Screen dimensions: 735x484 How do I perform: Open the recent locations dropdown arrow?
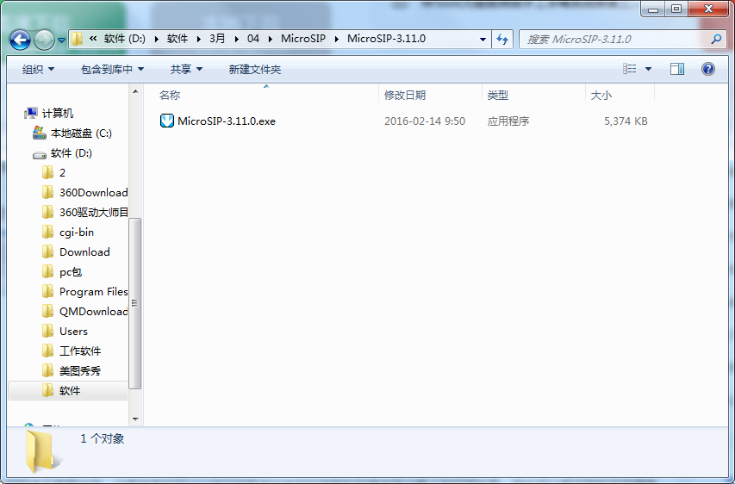61,40
